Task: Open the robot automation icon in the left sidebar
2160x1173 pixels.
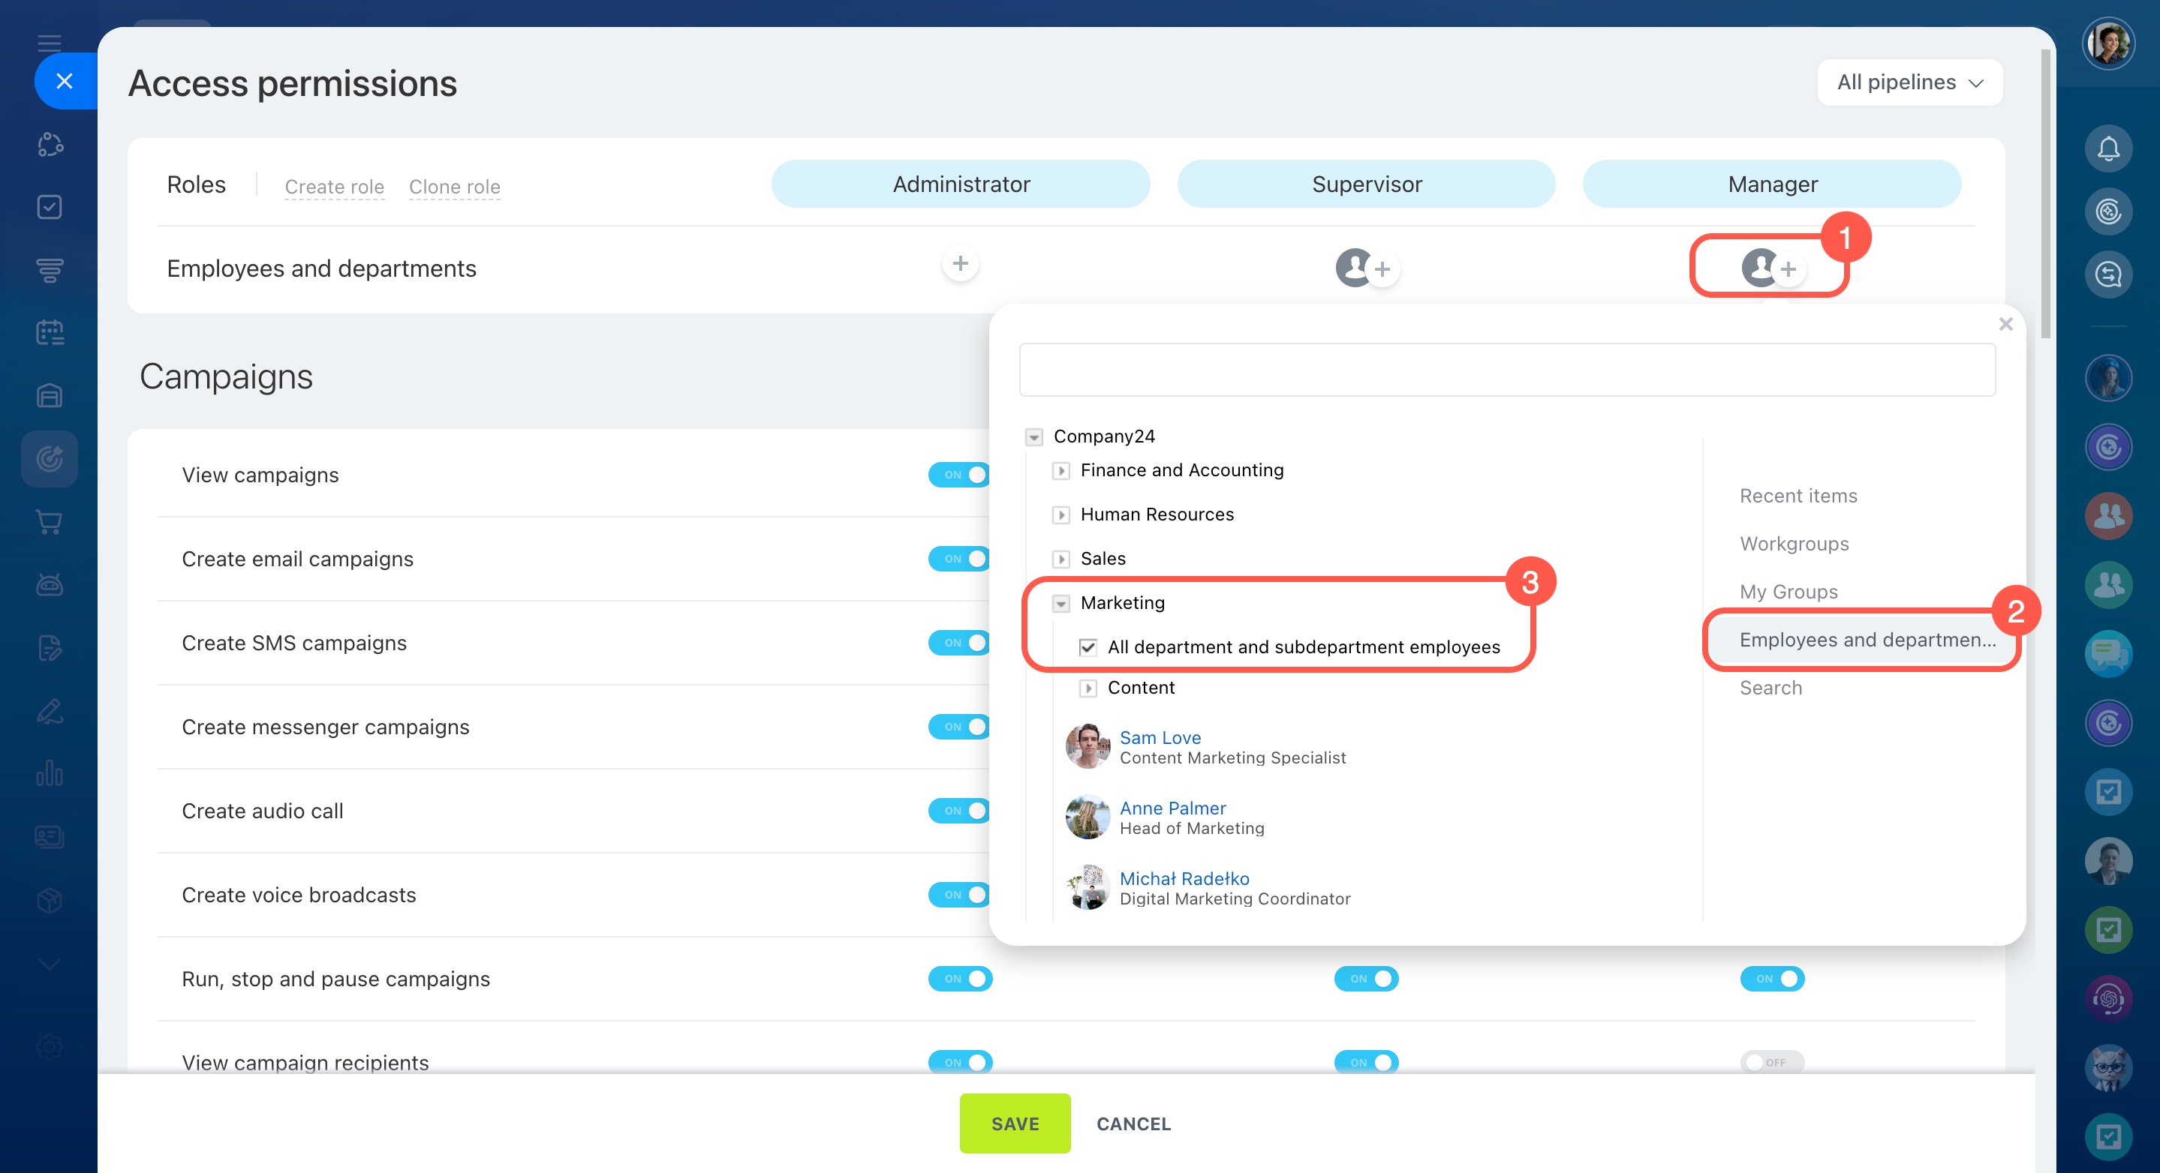Action: [x=50, y=585]
